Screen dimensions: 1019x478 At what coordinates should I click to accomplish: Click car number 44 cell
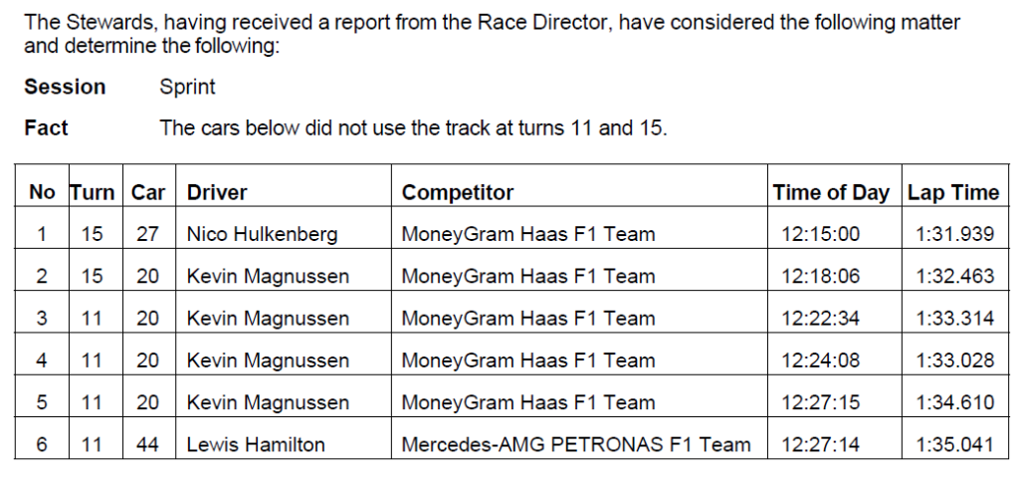click(x=147, y=444)
